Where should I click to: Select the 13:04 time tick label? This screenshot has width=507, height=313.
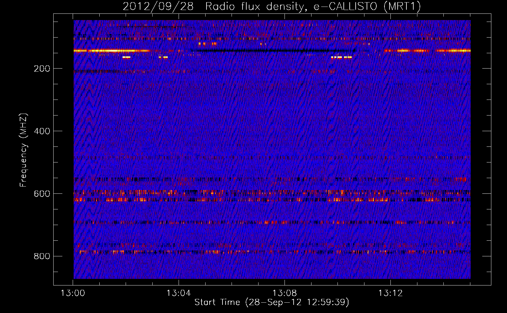point(179,293)
